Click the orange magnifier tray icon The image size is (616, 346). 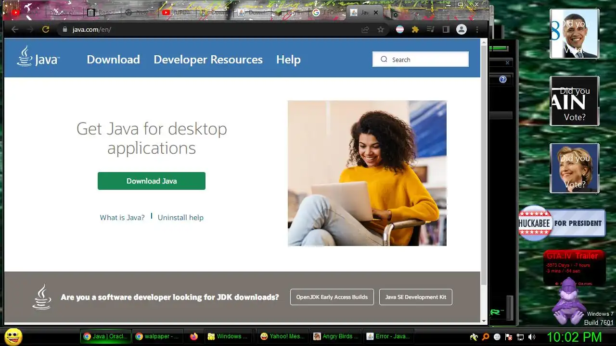[x=486, y=337]
